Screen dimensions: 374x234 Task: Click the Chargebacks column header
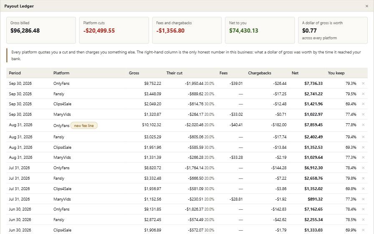[260, 73]
